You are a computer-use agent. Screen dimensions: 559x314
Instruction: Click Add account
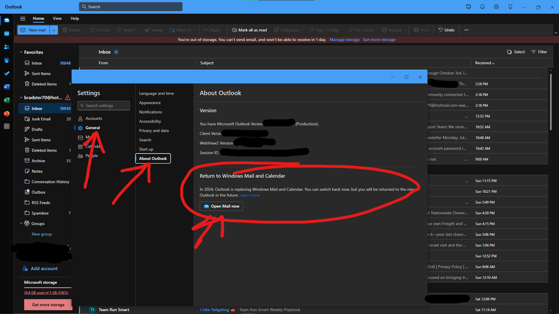[40, 268]
